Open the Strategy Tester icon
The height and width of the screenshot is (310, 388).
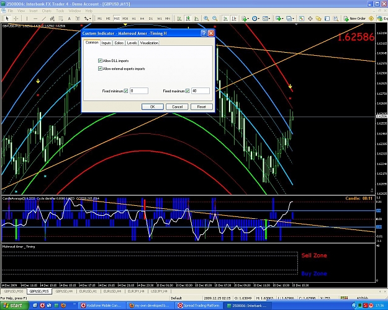coord(335,19)
